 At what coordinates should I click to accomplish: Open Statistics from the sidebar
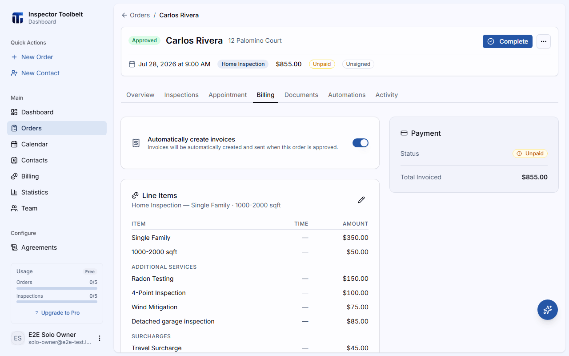(57, 192)
